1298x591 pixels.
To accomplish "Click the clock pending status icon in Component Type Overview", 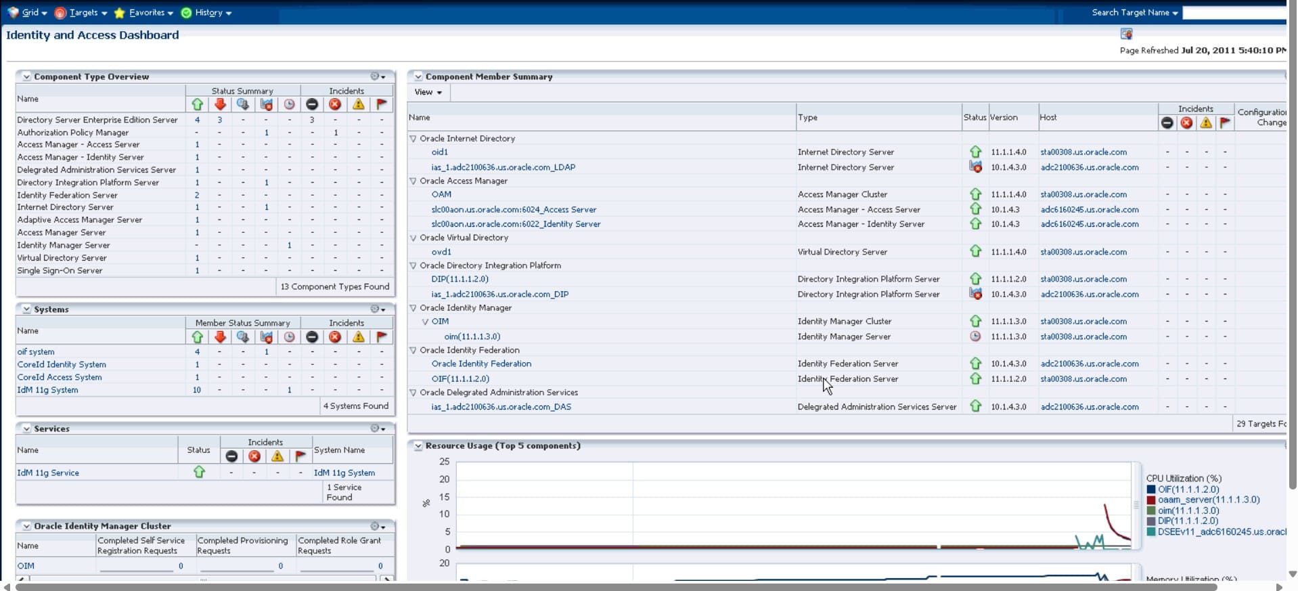I will pos(289,104).
